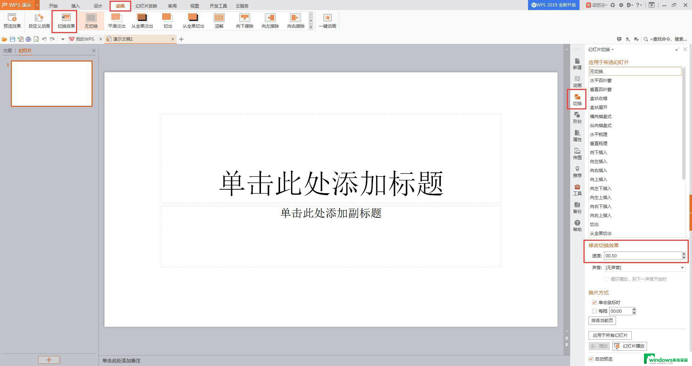Screen dimensions: 692x366
Task: Open the 推荐 sidebar panel
Action: click(577, 172)
